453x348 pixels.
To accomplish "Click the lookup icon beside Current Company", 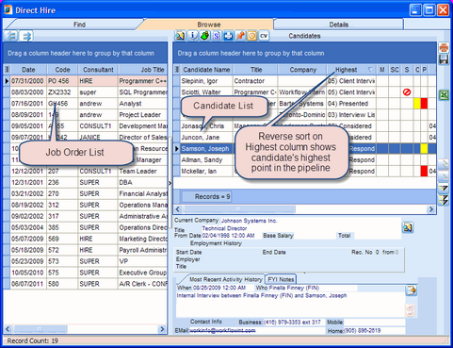I will (x=408, y=227).
